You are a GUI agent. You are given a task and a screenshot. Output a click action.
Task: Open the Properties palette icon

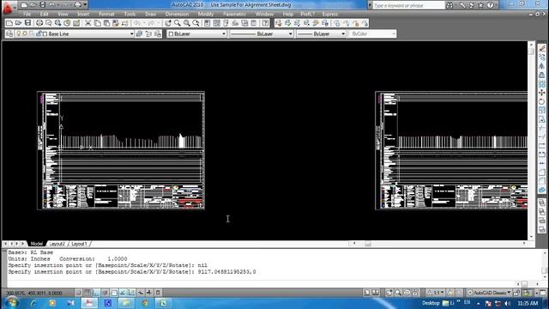pos(208,23)
